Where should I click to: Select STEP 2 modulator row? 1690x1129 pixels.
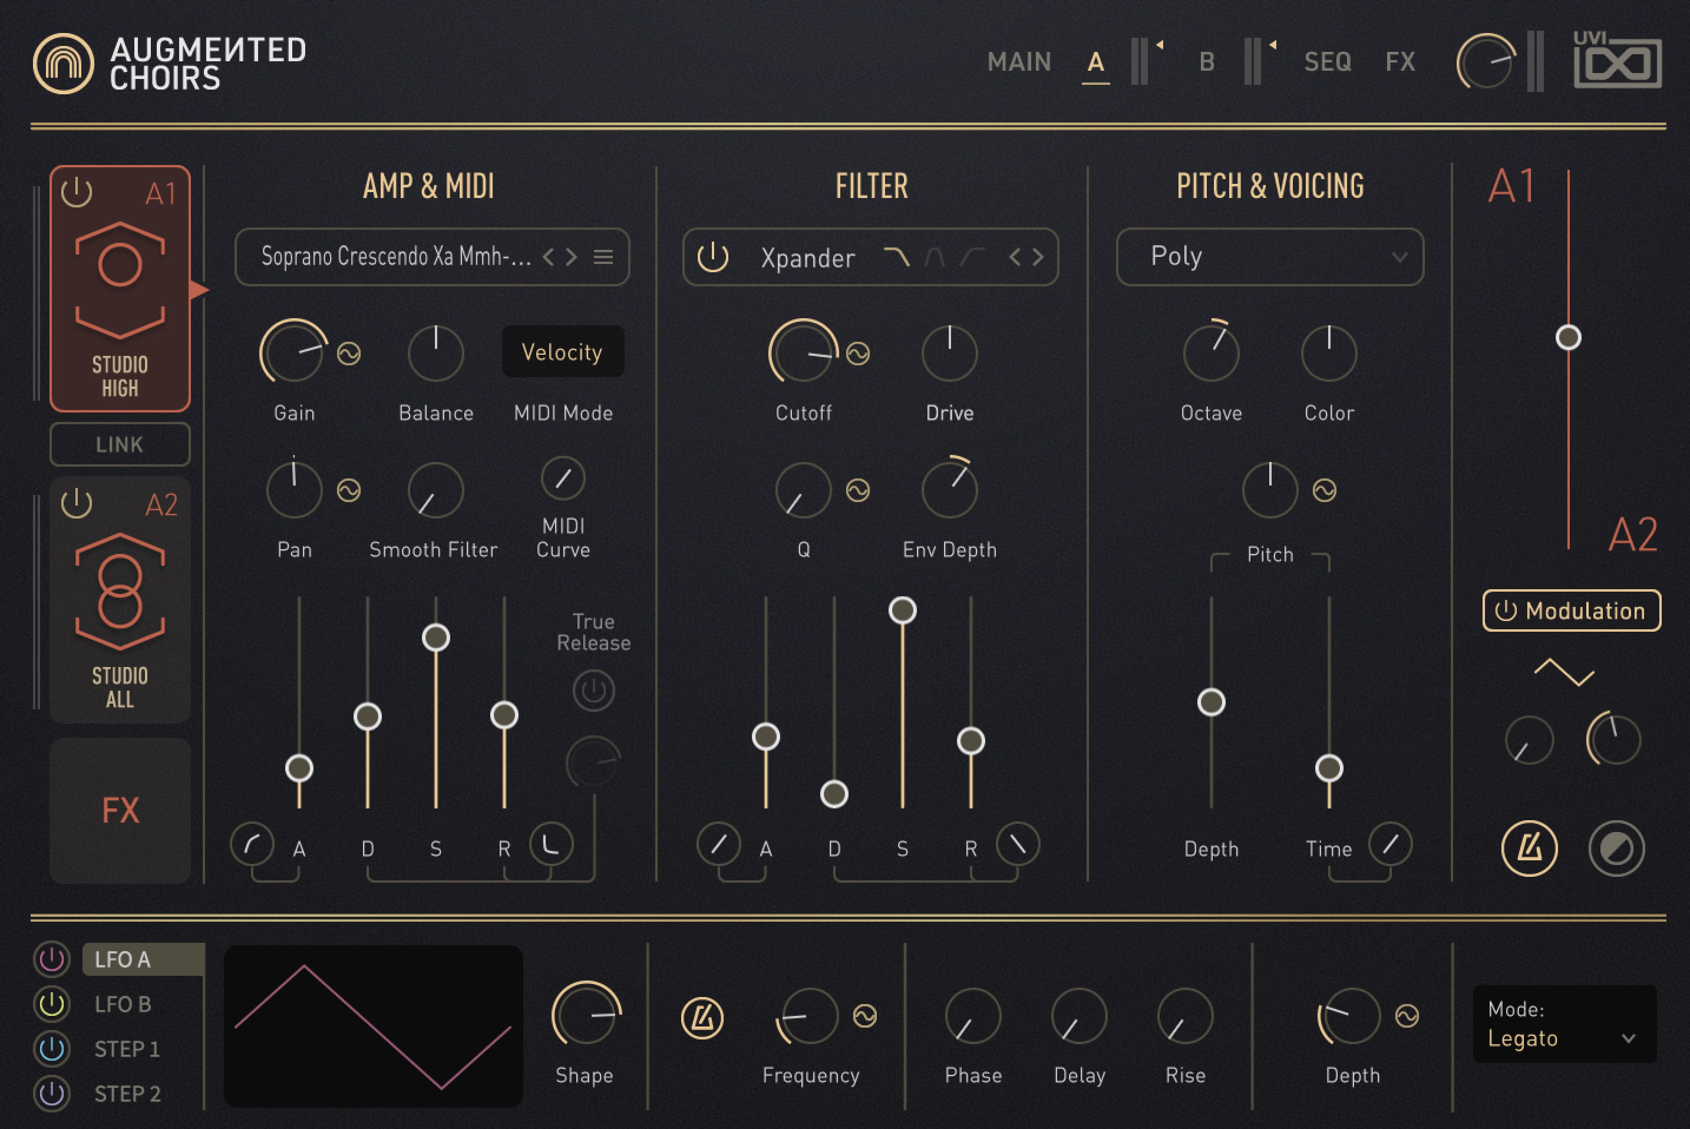[x=127, y=1093]
